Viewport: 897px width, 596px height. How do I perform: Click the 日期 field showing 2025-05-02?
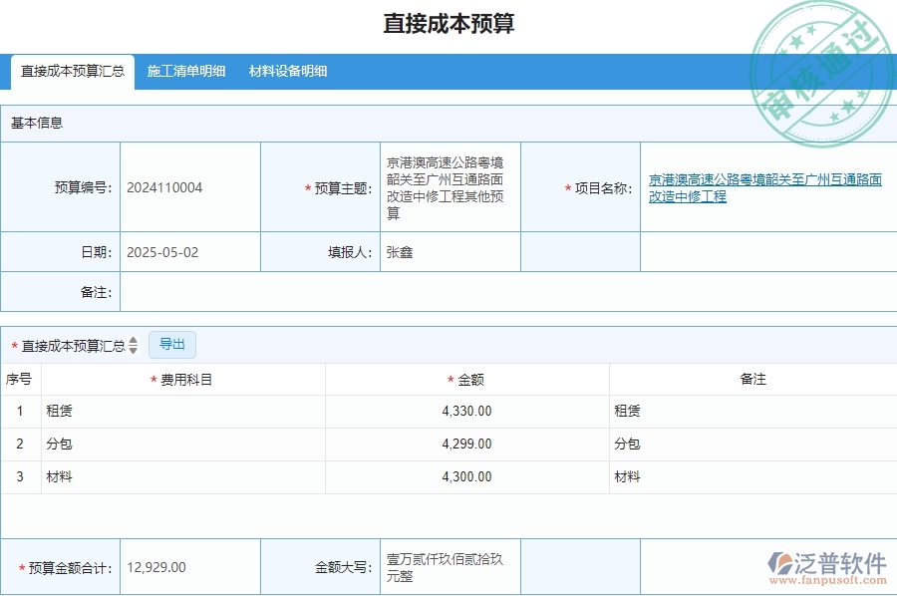[x=189, y=251]
